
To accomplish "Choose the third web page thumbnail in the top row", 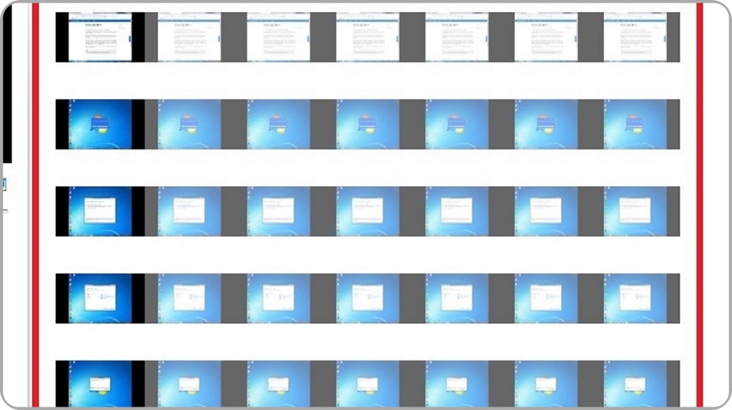I will [279, 37].
